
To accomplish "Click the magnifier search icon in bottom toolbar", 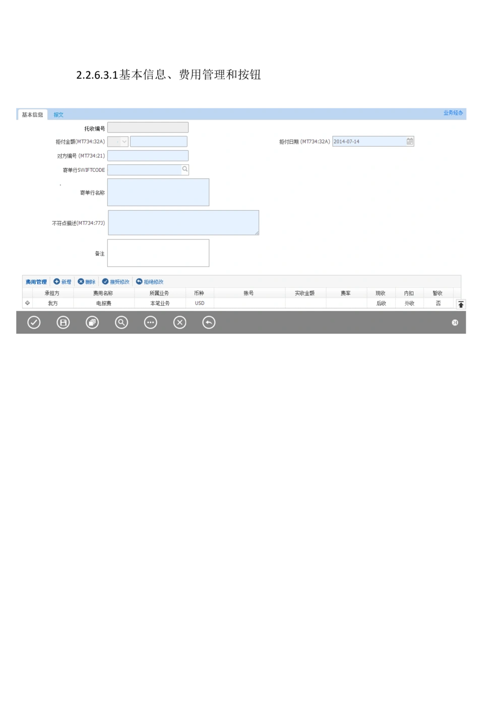I will point(121,322).
